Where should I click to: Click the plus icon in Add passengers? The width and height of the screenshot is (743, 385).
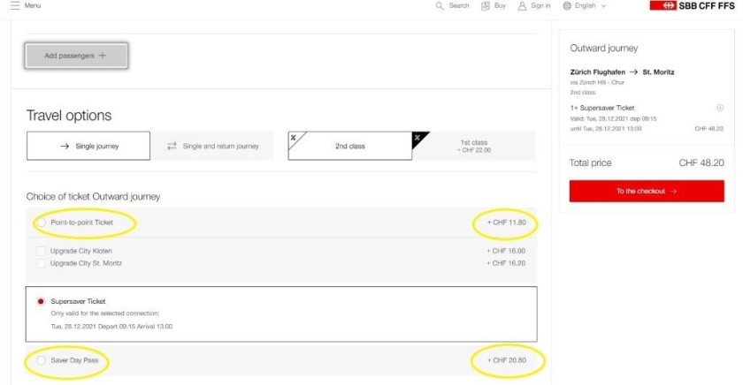coord(103,56)
